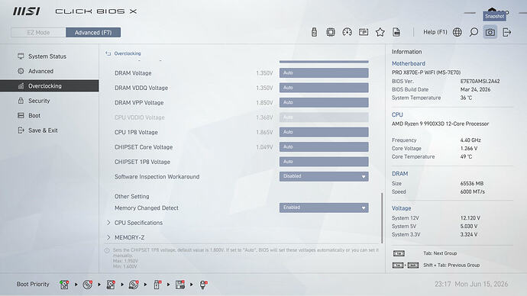Click the 1.049V chipset core reading

264,146
